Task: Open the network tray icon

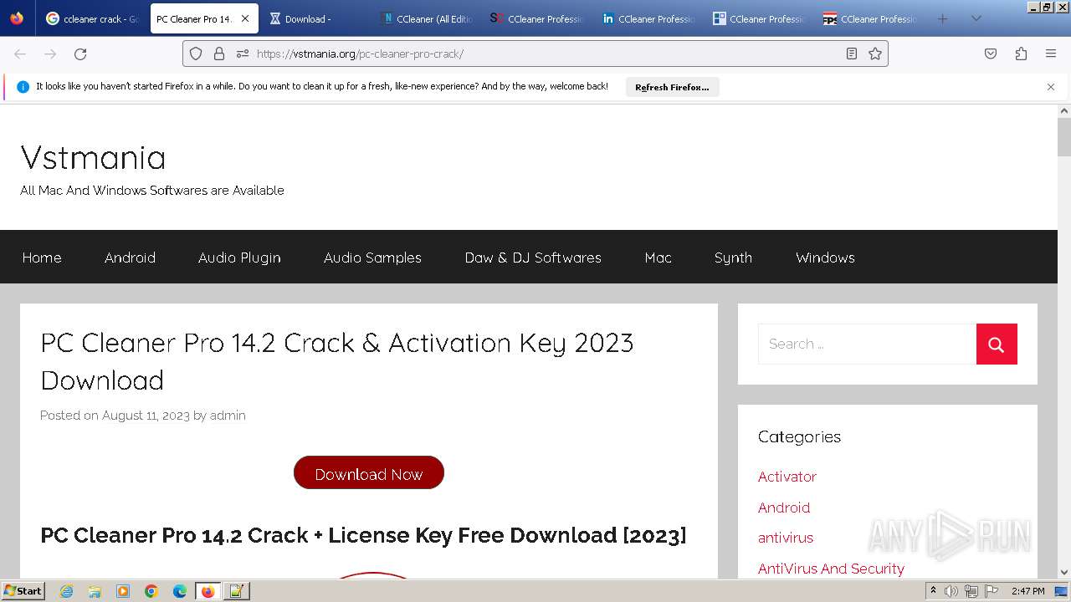Action: (971, 591)
